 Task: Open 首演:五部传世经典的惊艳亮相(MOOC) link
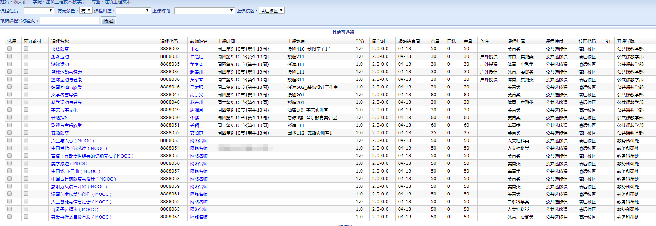coord(92,156)
